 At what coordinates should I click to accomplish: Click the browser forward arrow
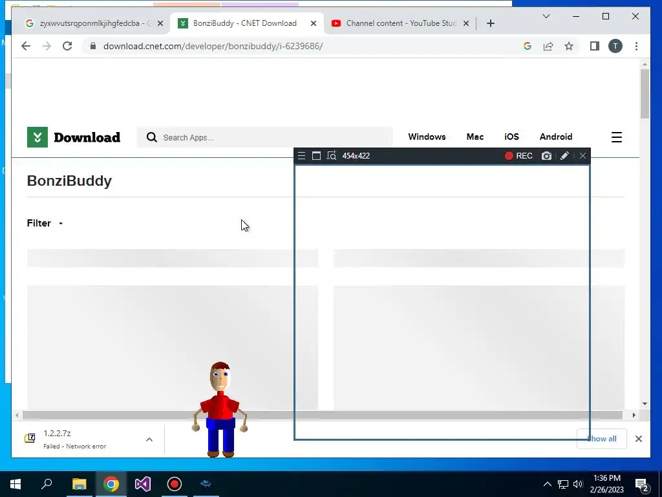(x=47, y=46)
